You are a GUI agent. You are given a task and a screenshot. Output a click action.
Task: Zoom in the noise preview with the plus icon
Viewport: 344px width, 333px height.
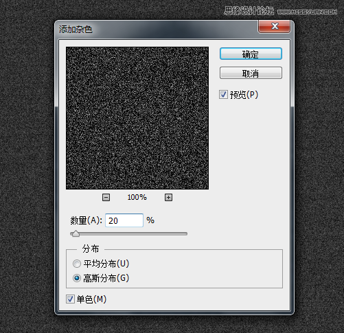click(168, 197)
